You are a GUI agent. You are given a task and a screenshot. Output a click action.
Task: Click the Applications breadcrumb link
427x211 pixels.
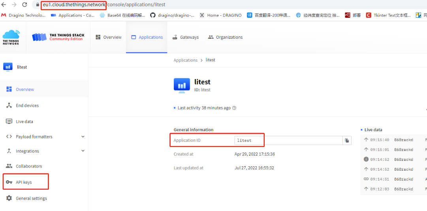coord(185,60)
